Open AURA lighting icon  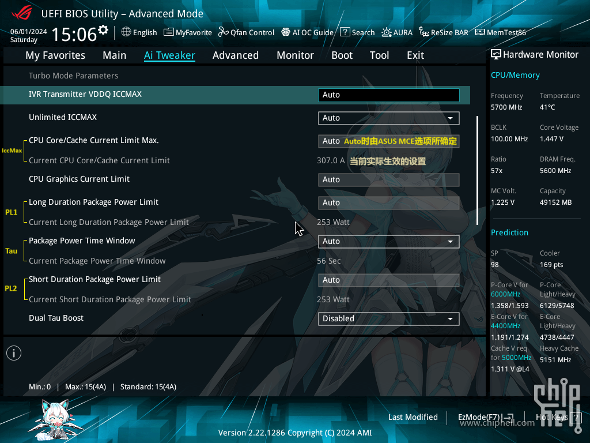[x=387, y=32]
